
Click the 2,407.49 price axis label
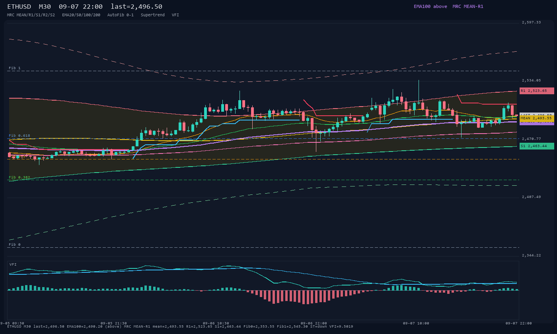(x=531, y=197)
